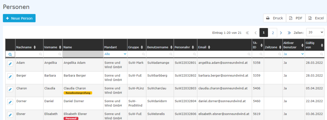Focus the Gültig von filter field
327x120 pixels.
[315, 54]
